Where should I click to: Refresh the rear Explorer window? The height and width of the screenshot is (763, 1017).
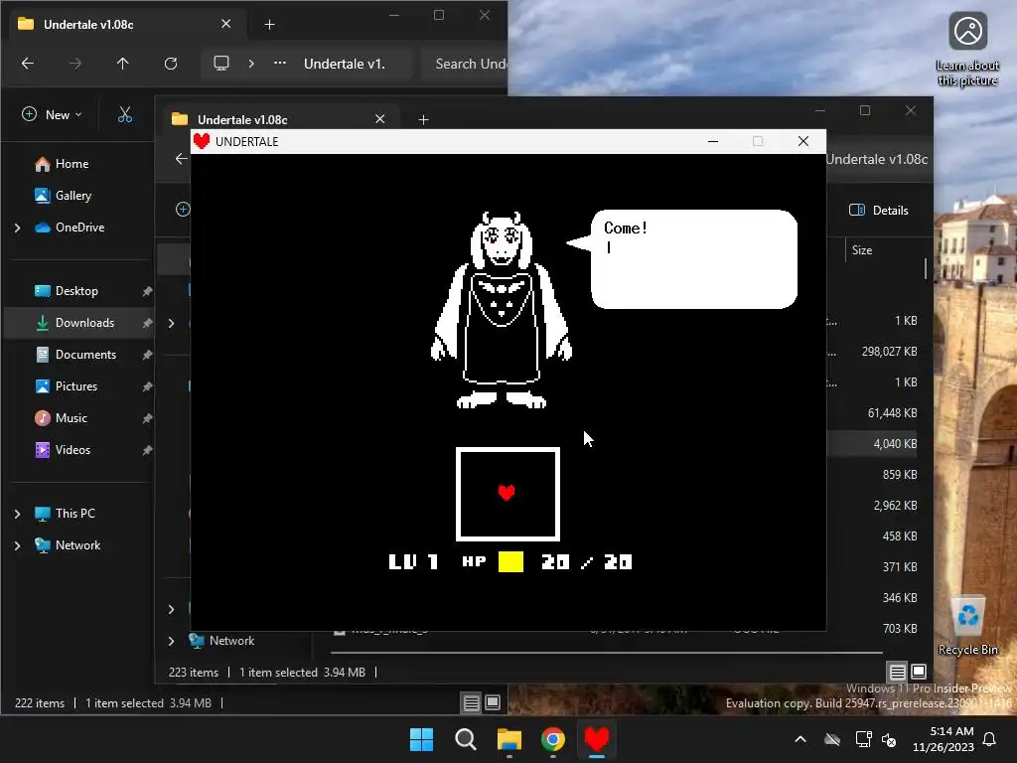(x=171, y=64)
